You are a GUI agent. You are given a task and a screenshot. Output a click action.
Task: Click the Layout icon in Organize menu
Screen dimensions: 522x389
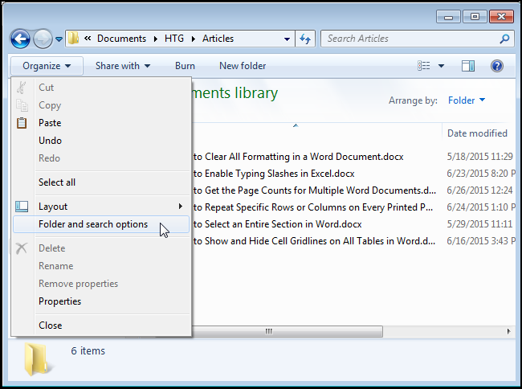pos(22,207)
